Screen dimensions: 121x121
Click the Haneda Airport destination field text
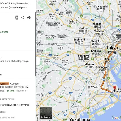tap(13, 7)
